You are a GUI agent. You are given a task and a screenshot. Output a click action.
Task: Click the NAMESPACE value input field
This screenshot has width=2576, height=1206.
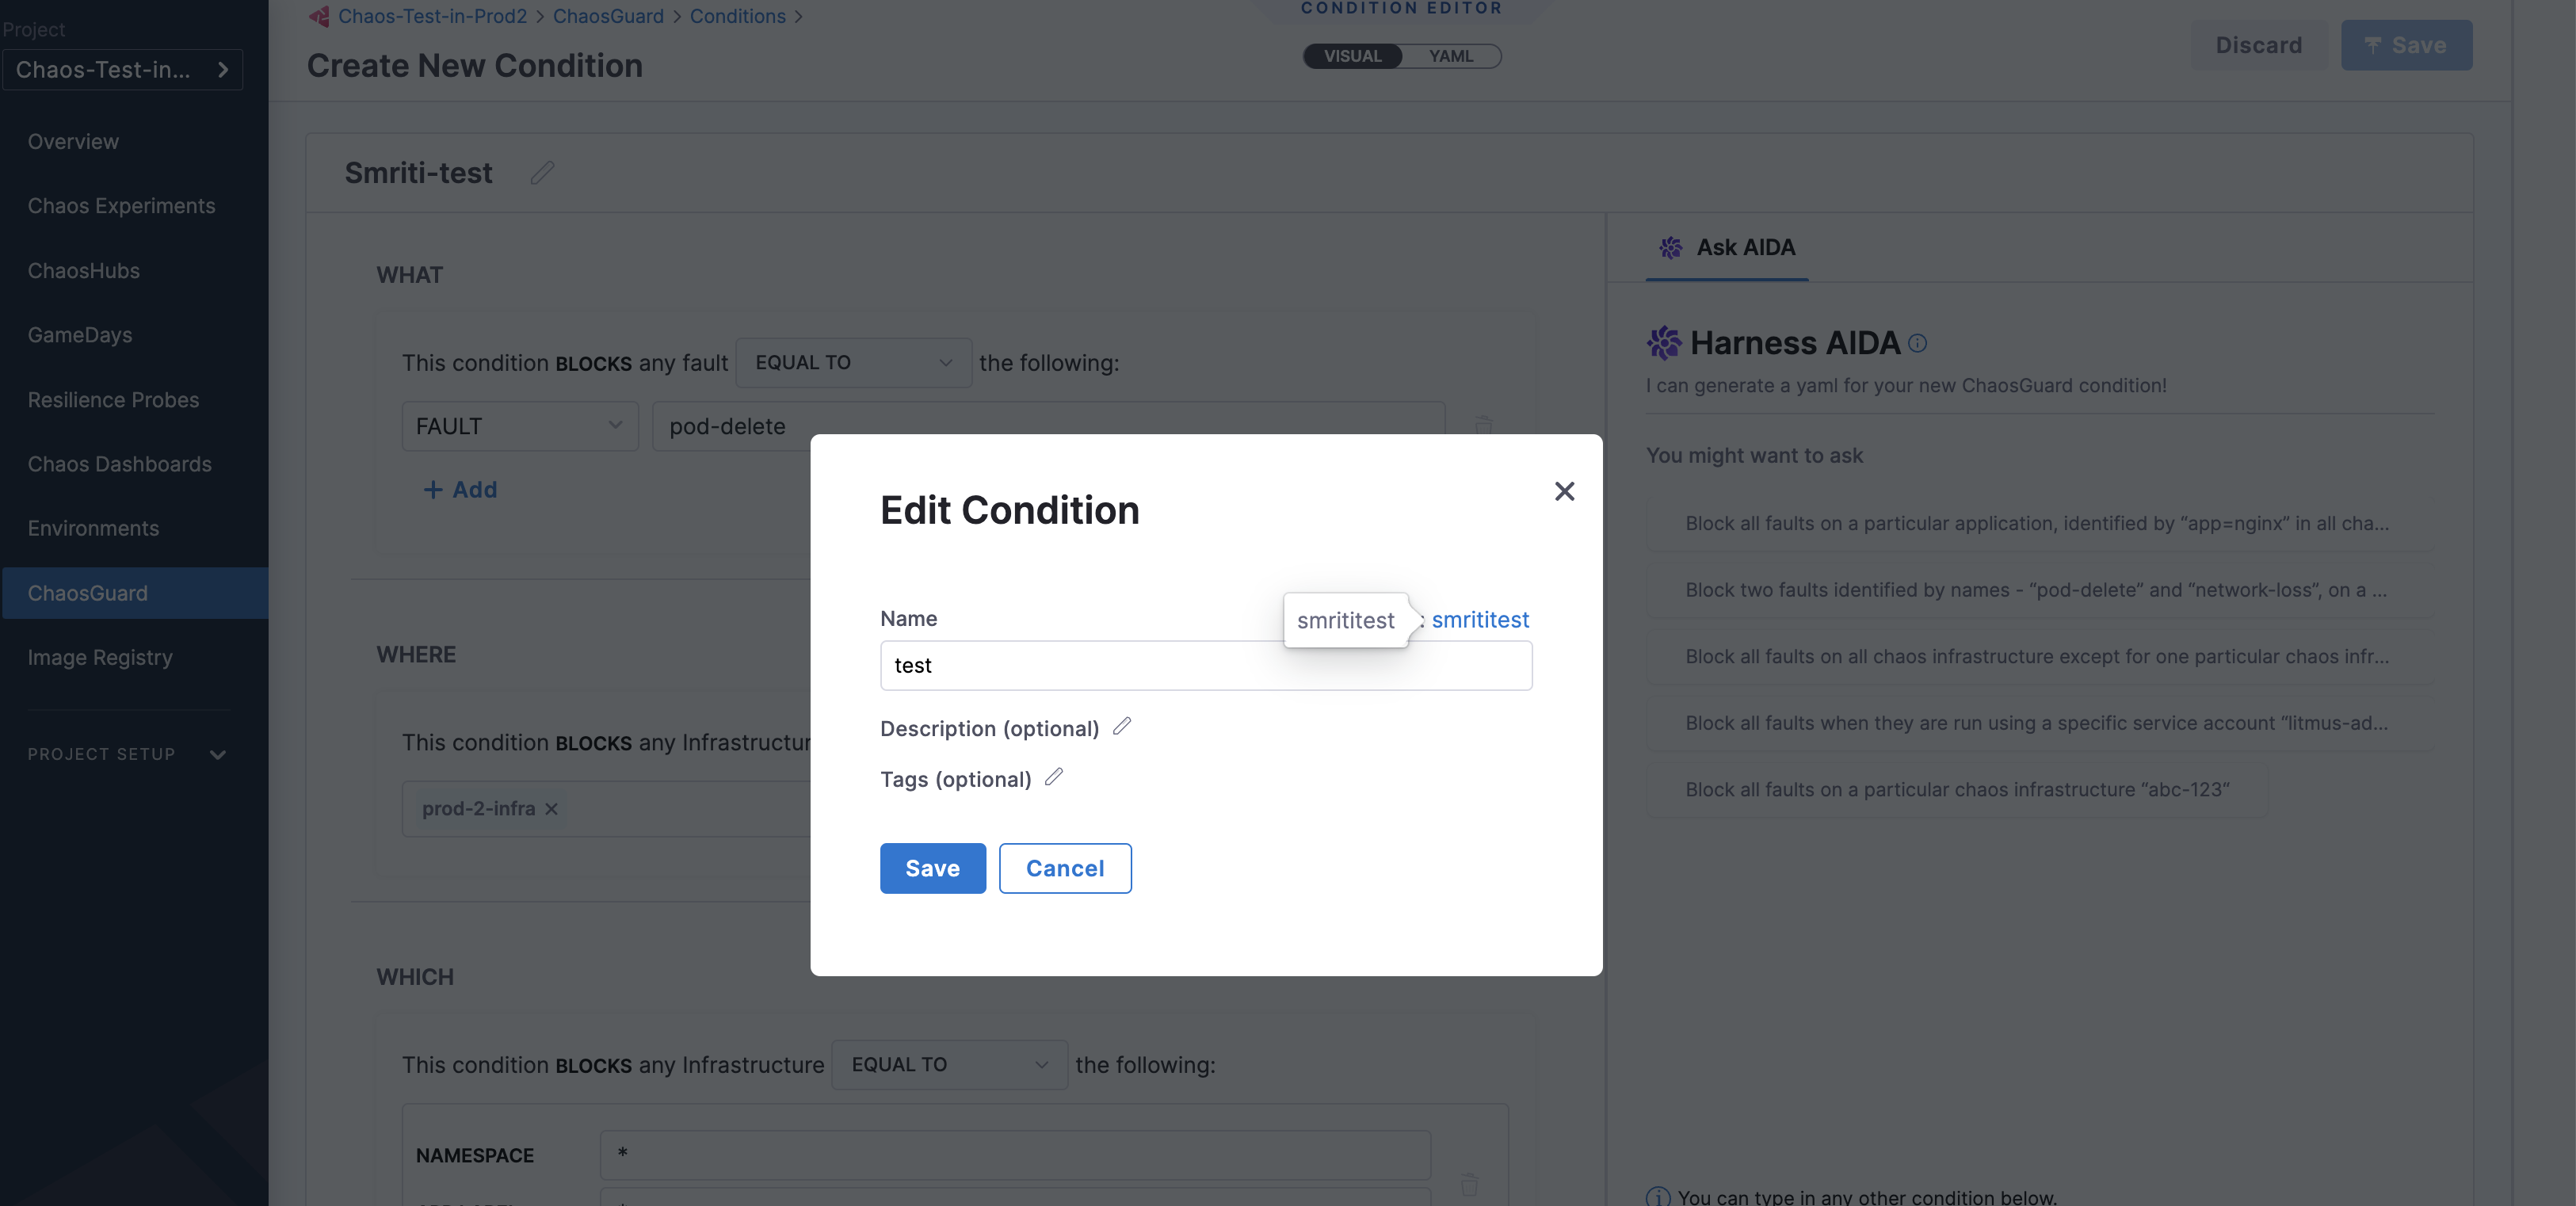[1015, 1154]
